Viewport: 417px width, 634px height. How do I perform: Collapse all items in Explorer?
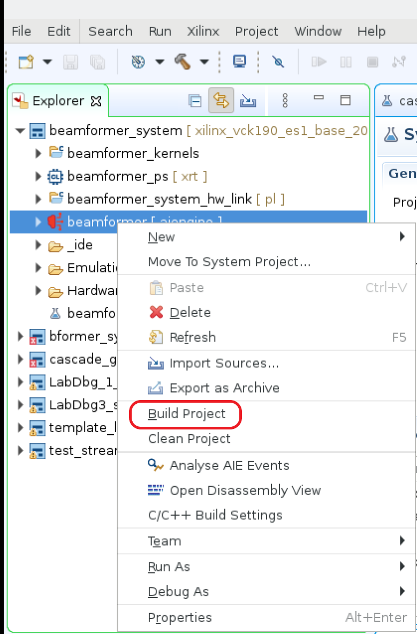tap(195, 101)
